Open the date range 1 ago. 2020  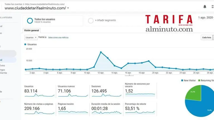tap(206, 18)
